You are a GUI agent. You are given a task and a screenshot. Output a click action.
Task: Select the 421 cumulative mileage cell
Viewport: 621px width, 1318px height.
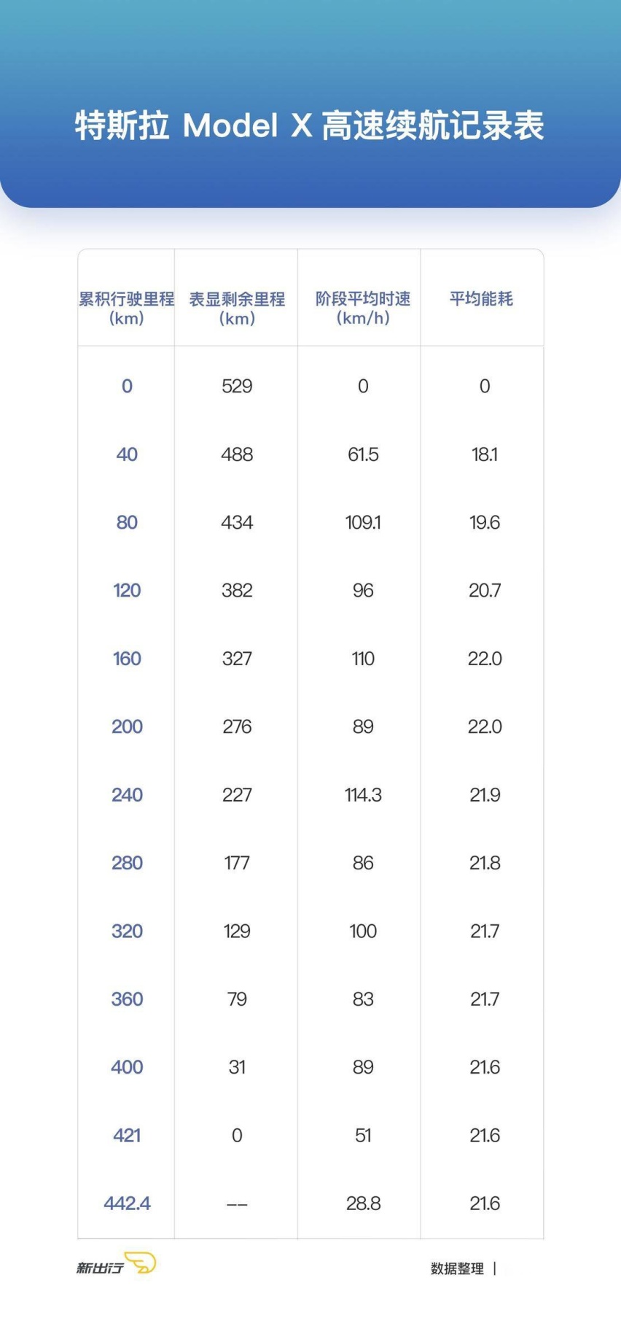pos(127,1135)
